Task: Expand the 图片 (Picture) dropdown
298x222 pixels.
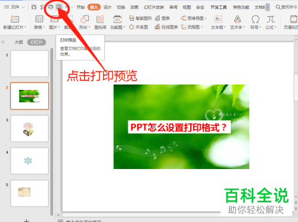Action: pos(59,27)
